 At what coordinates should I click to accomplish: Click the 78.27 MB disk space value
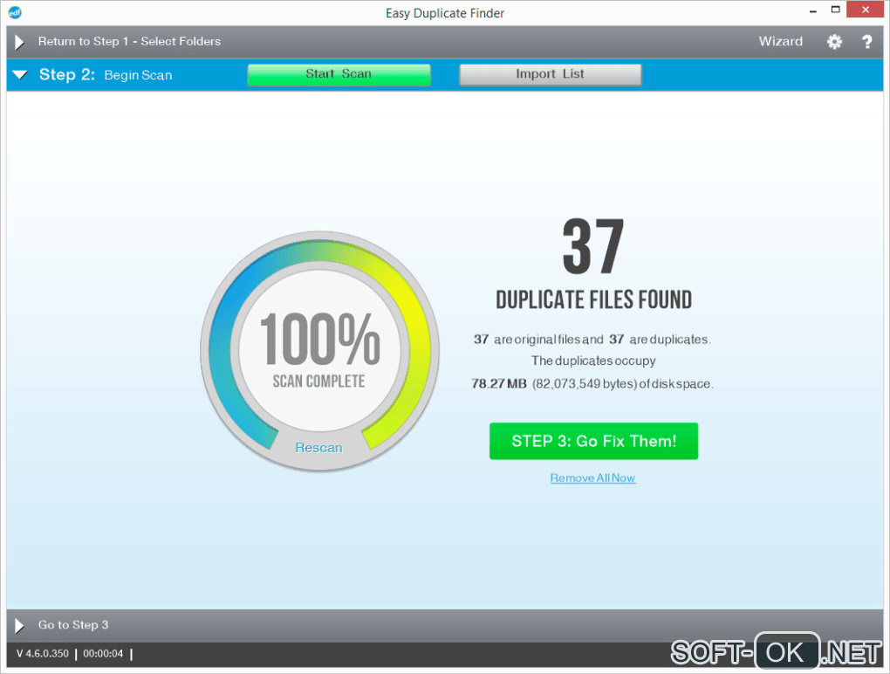coord(499,384)
